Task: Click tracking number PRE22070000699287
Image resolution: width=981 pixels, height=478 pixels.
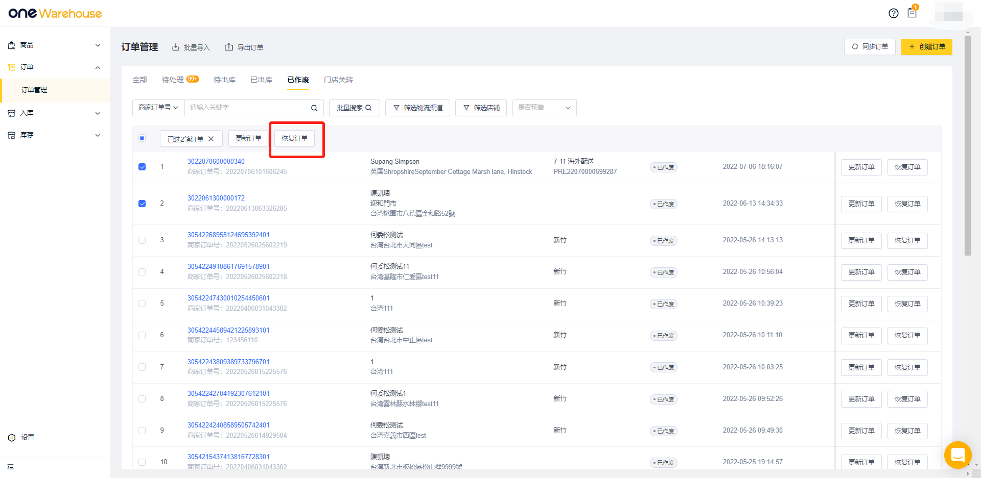Action: [585, 171]
